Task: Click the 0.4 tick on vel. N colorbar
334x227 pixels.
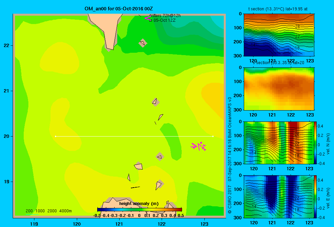Action: click(321, 126)
